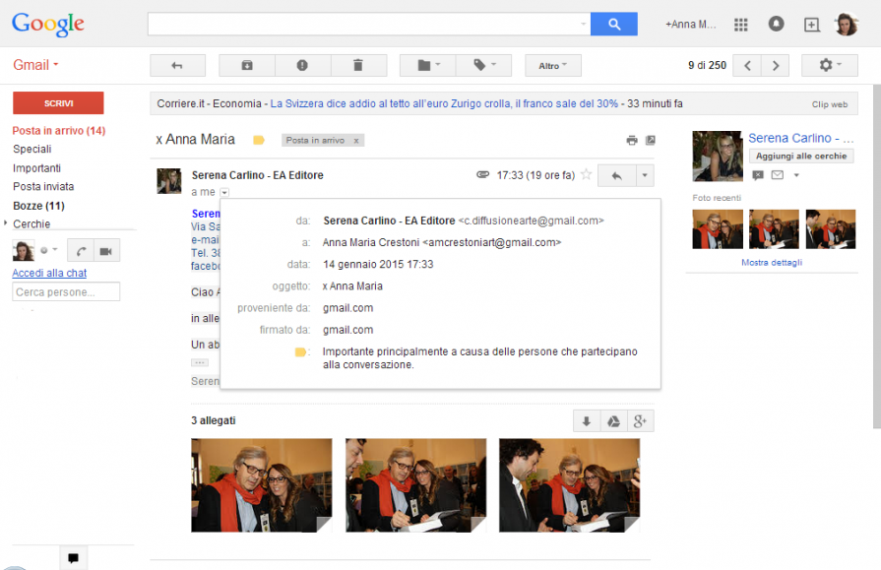Image resolution: width=881 pixels, height=570 pixels.
Task: Remove the Posta in arrivo label
Action: (x=356, y=141)
